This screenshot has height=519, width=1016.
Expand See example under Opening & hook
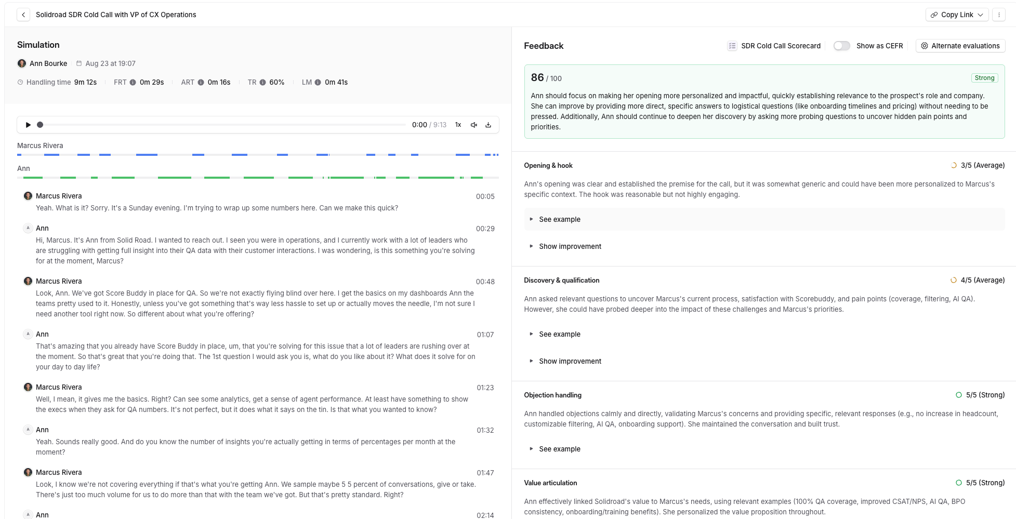click(764, 219)
